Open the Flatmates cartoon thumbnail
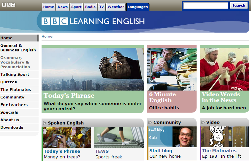Viewport: 251px width, 162px height. (224, 137)
